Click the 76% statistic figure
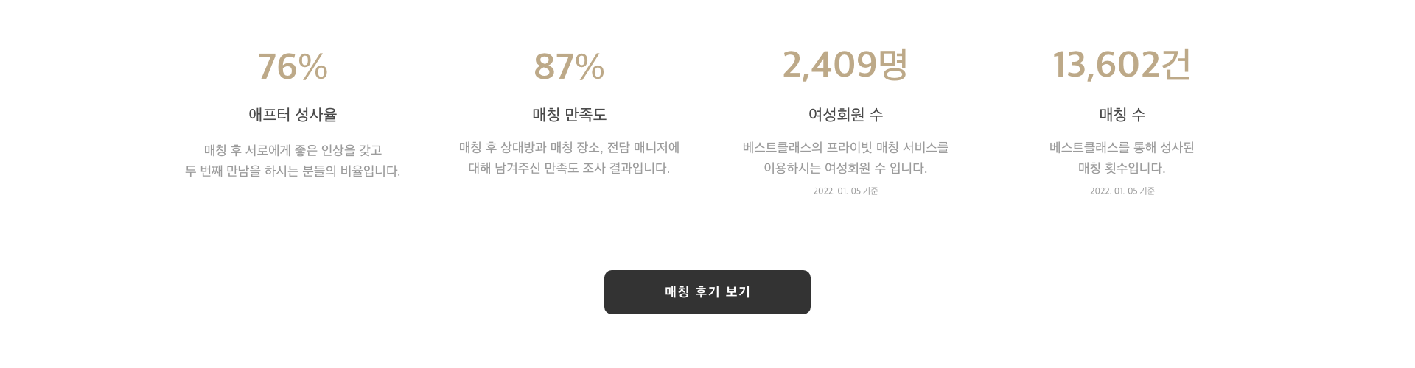This screenshot has height=368, width=1415. tap(293, 66)
